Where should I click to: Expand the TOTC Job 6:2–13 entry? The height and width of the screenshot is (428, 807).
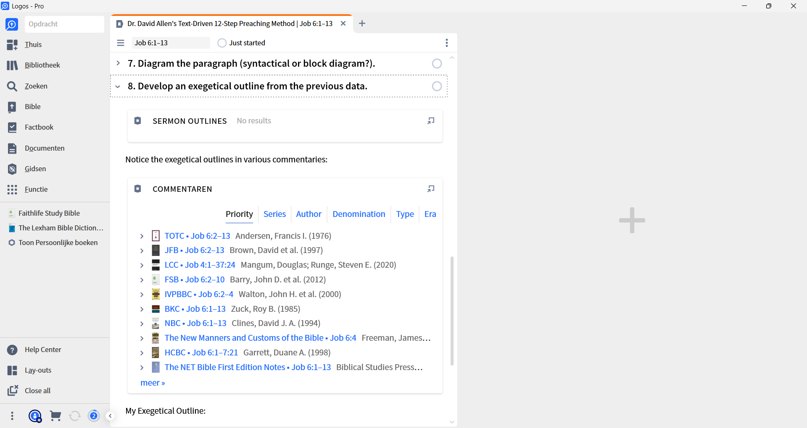142,236
